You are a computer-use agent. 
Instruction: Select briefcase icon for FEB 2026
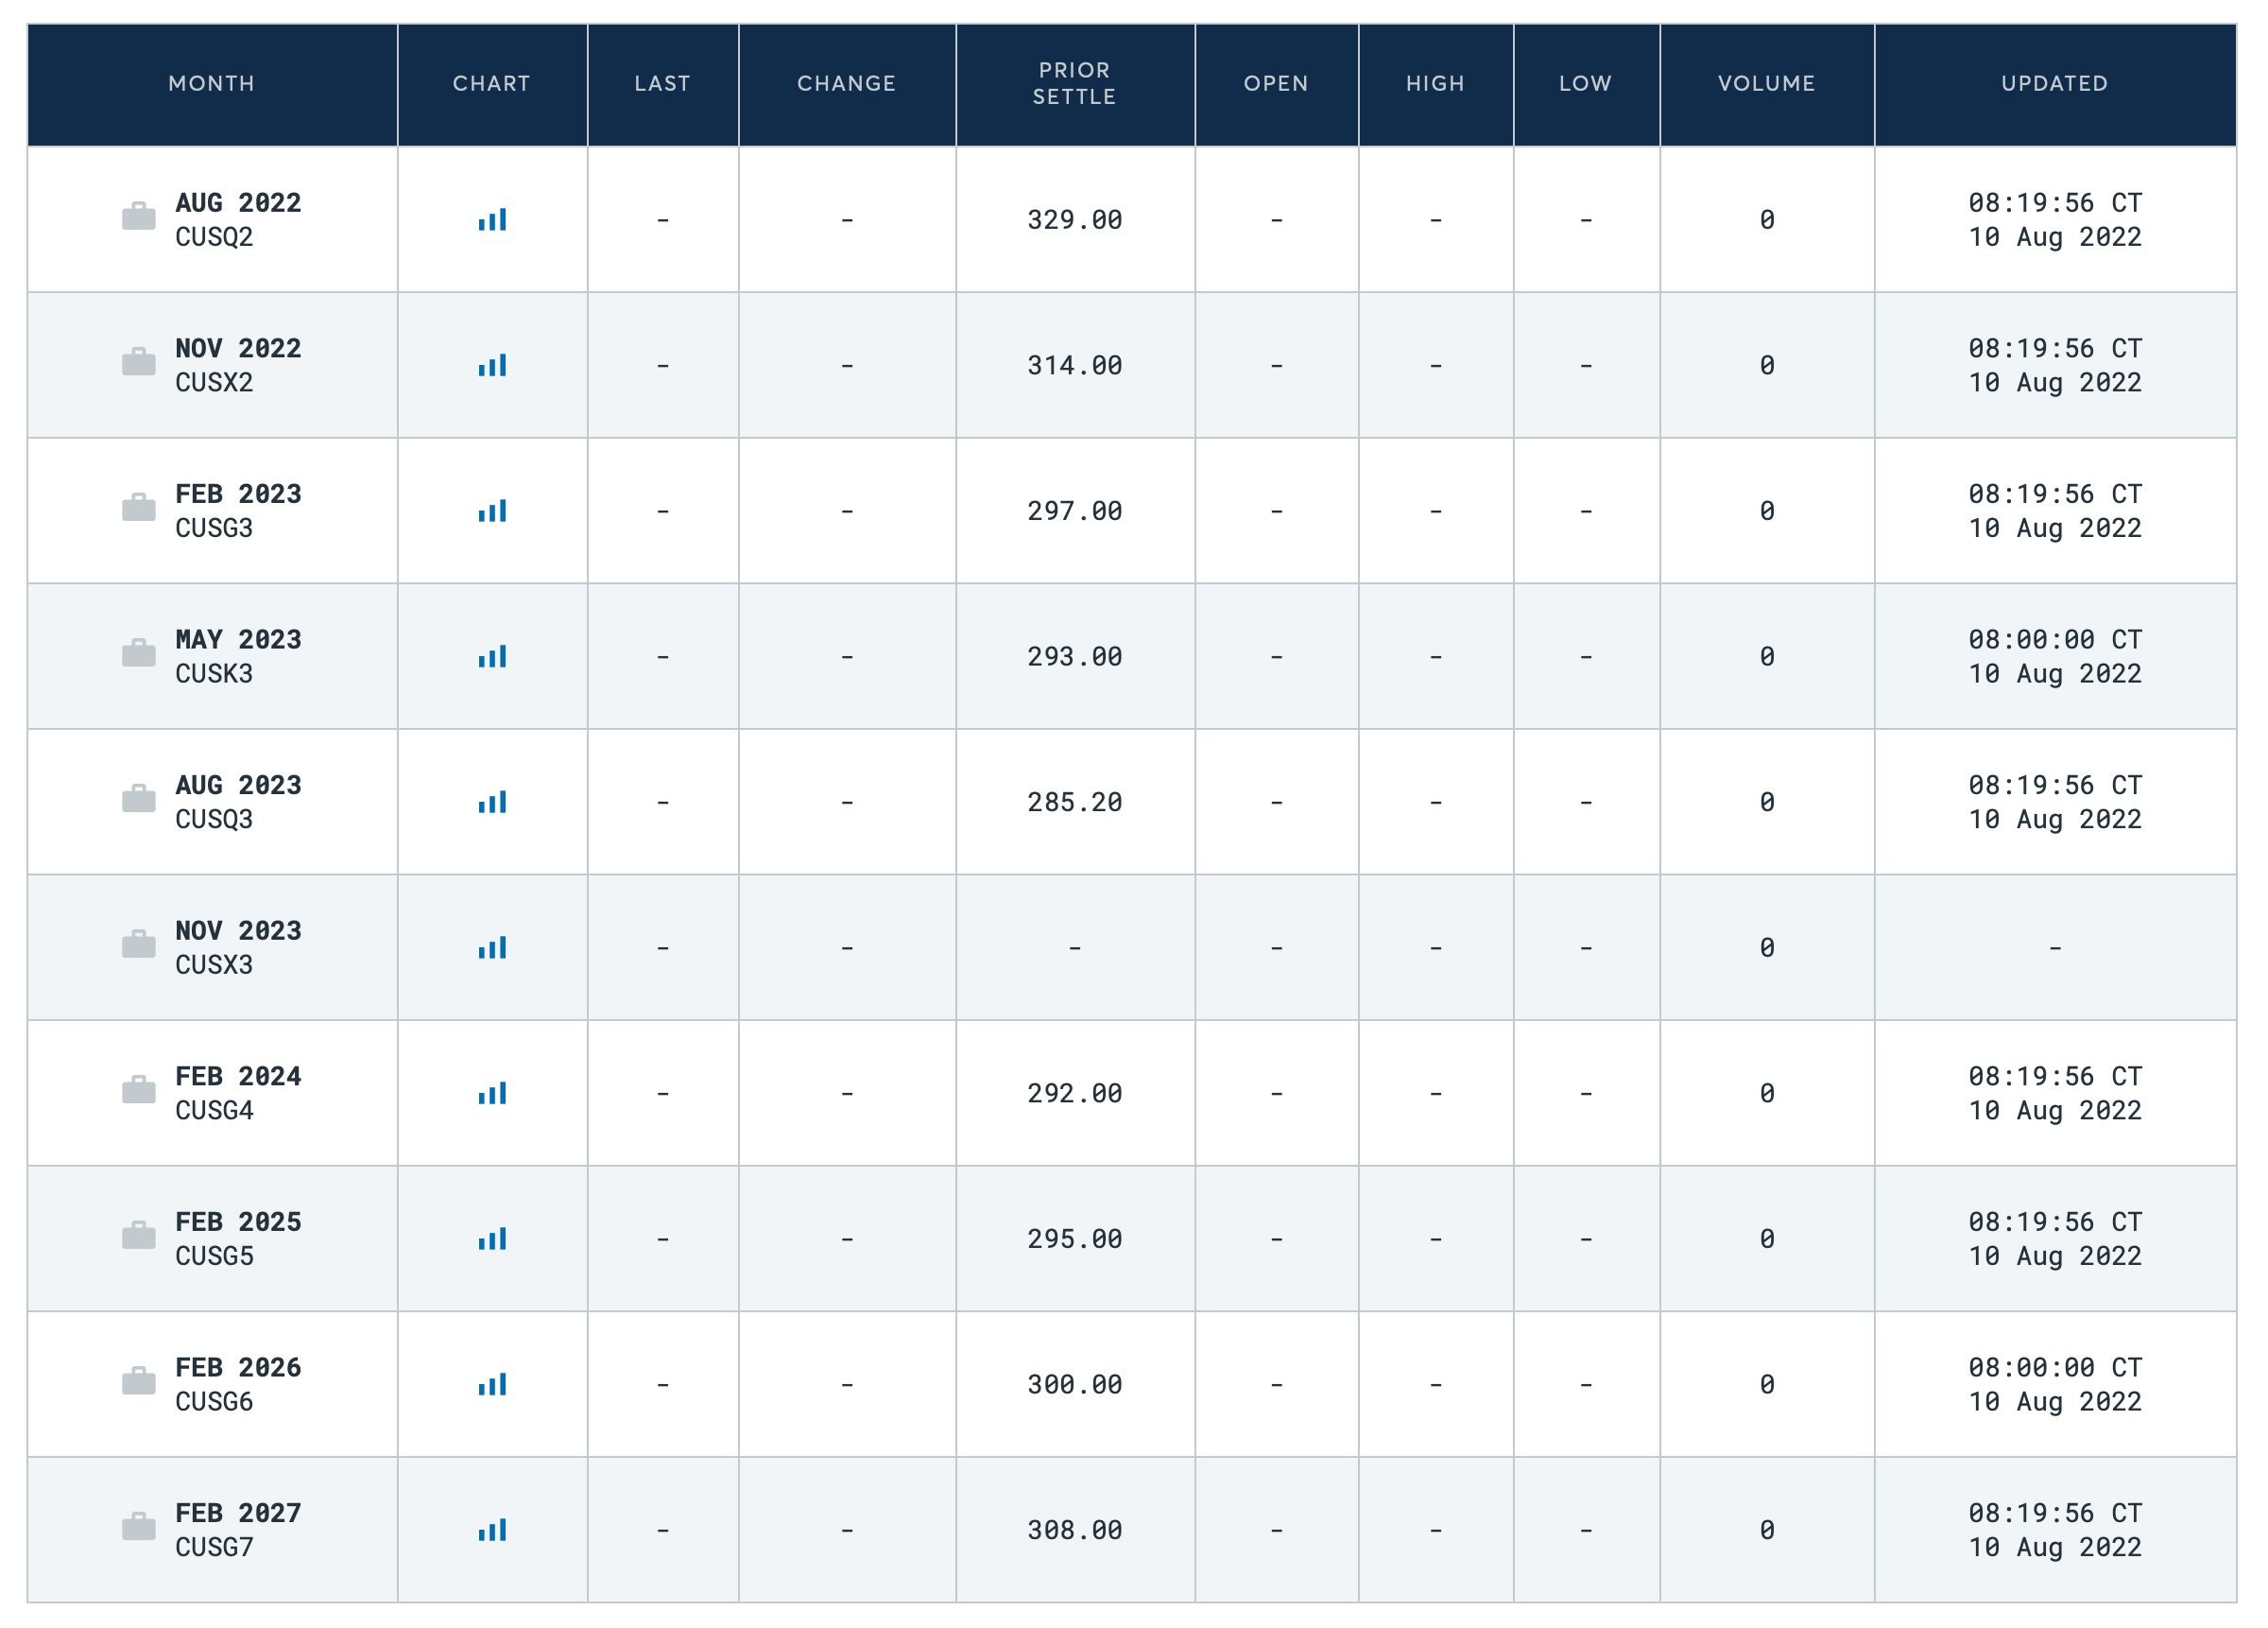coord(139,1381)
